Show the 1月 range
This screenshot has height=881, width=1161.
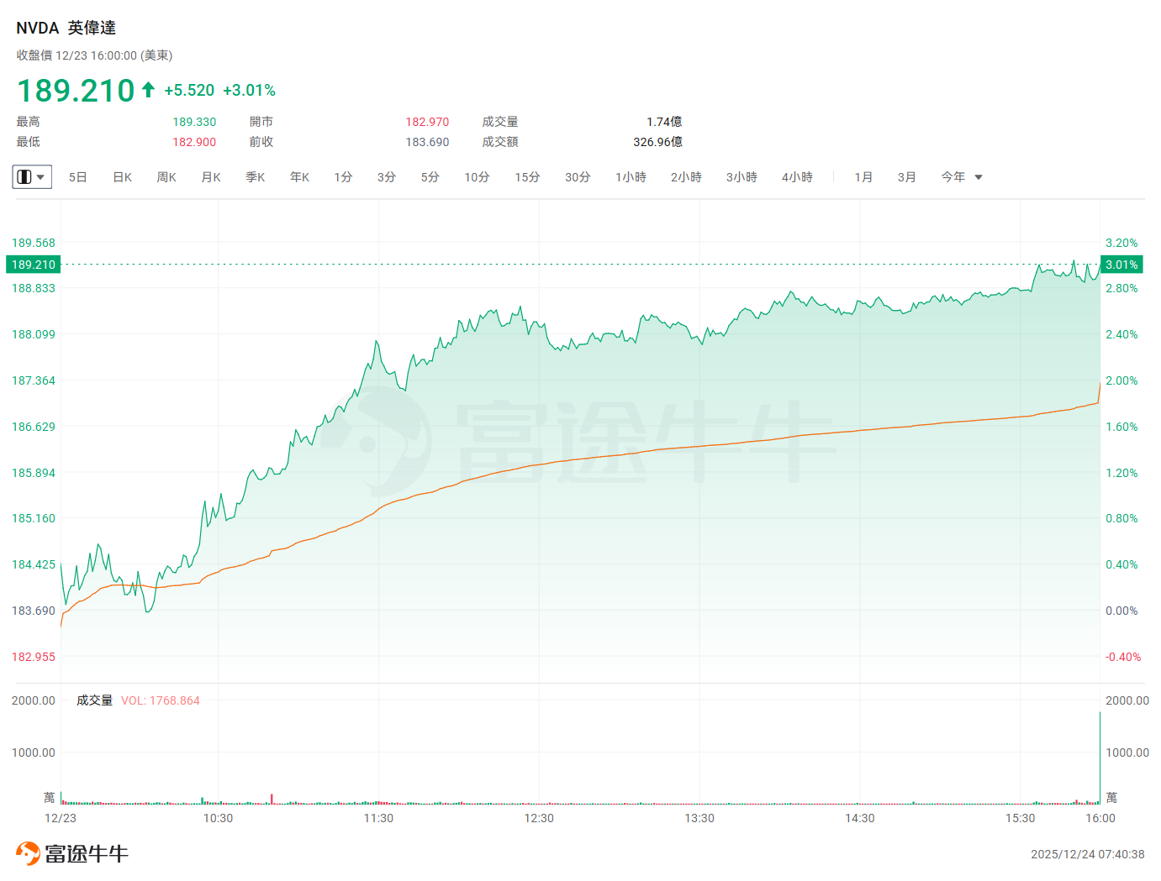tap(863, 177)
